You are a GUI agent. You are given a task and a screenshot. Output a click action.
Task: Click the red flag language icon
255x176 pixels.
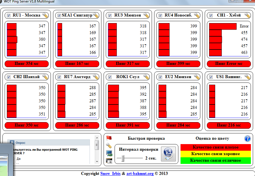point(109,138)
